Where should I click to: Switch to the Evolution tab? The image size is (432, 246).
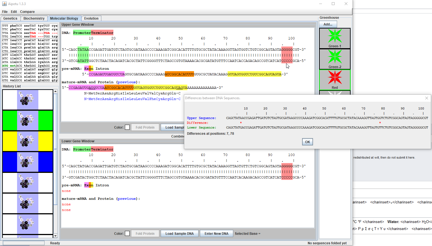pyautogui.click(x=91, y=18)
